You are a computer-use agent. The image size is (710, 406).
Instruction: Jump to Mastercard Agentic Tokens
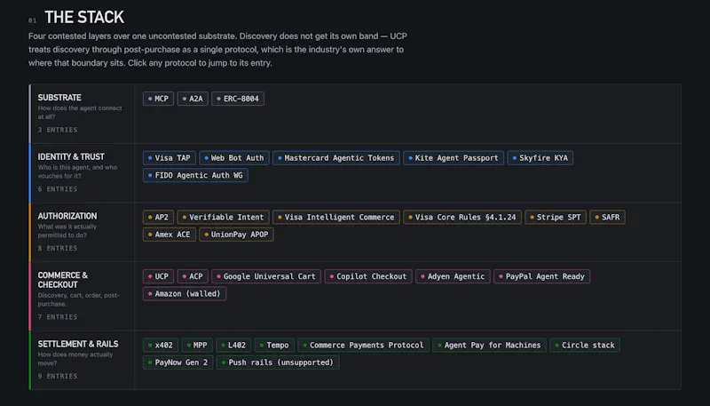click(336, 158)
